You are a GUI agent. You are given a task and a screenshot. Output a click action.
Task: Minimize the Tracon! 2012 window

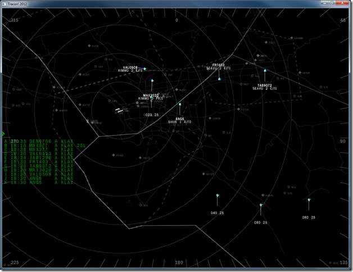320,4
